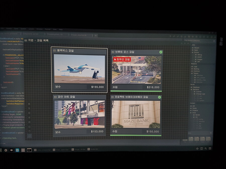Open the terminal icon in the taskbar
Screen dimensions: 226x169
click(x=29, y=150)
